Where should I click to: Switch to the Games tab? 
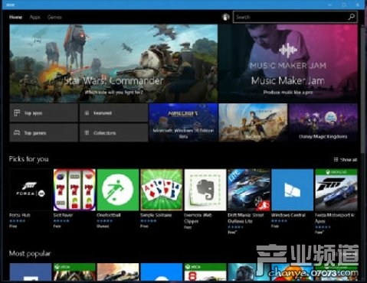(x=54, y=18)
